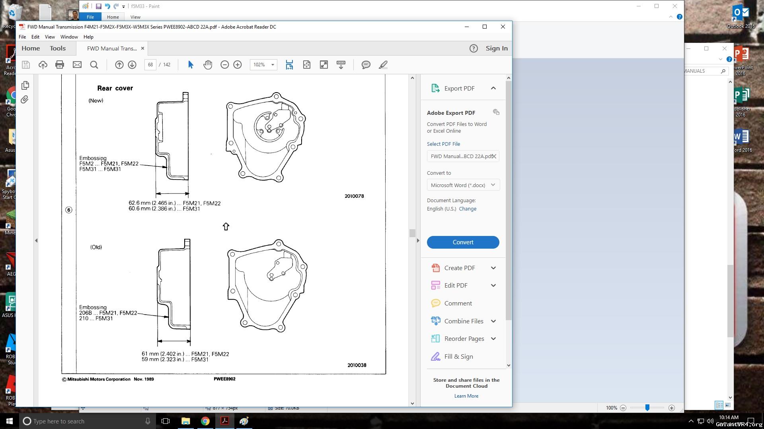Click the taskbar search box

pyautogui.click(x=88, y=421)
